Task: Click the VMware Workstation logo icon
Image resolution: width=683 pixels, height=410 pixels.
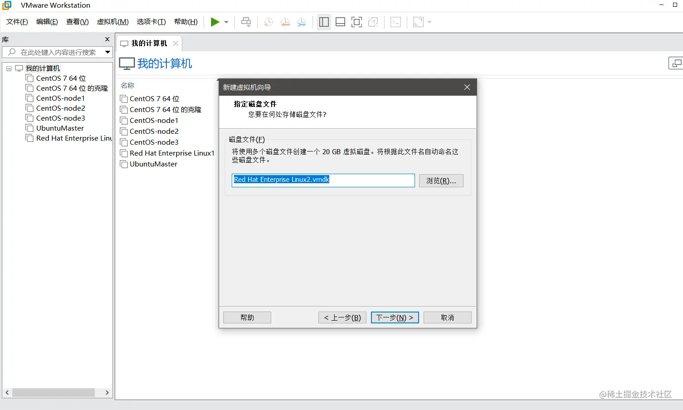Action: pyautogui.click(x=6, y=5)
